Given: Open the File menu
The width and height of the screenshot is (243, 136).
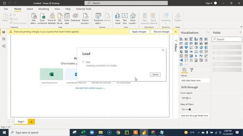Looking at the screenshot, I should tap(6, 9).
